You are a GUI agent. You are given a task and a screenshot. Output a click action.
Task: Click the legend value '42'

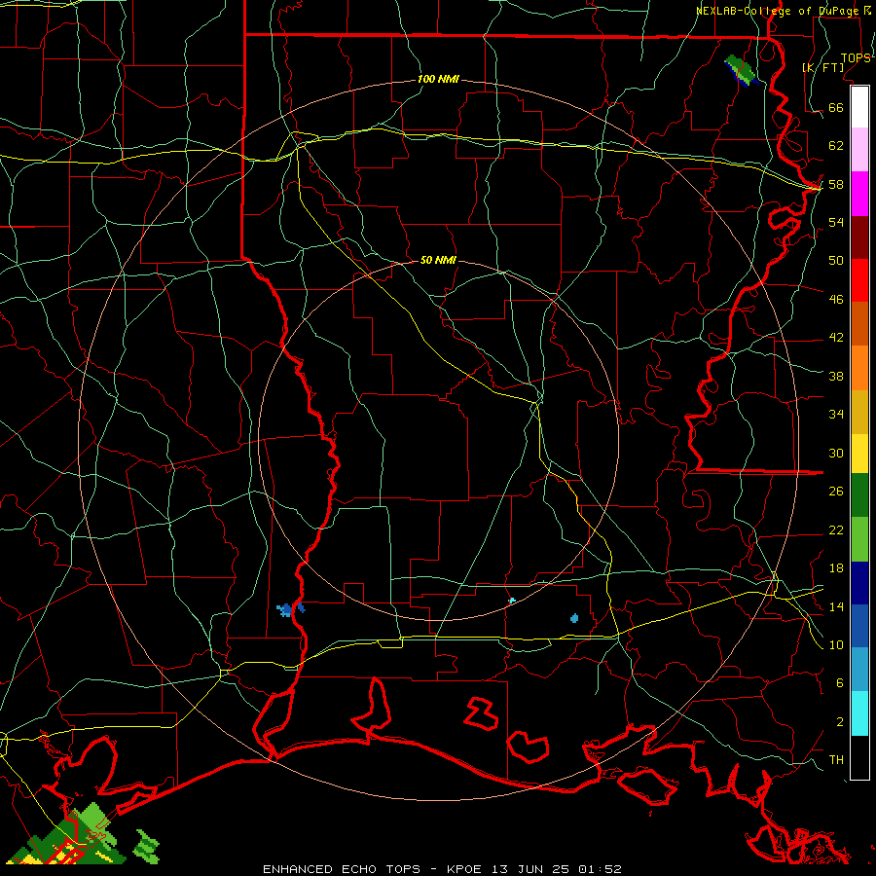pos(836,337)
